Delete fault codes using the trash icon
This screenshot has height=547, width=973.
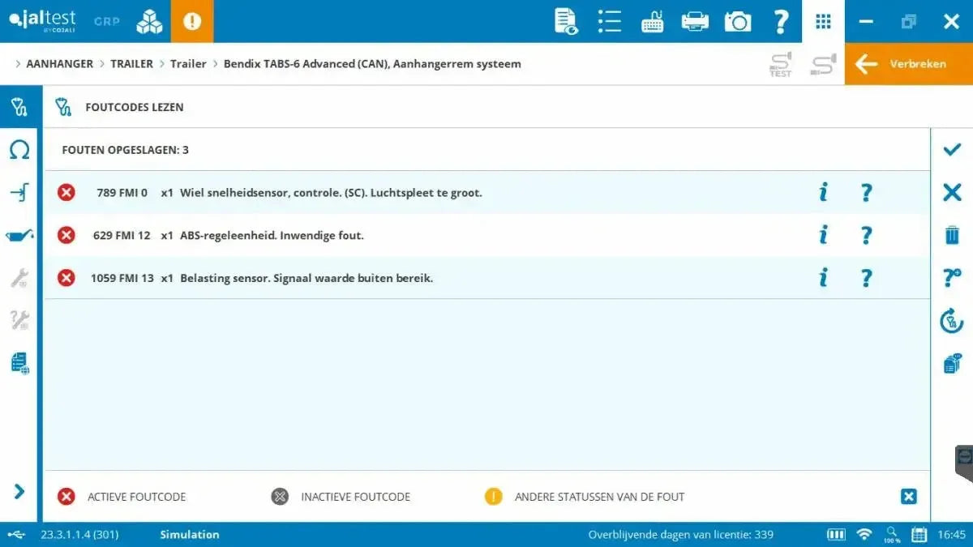tap(950, 235)
